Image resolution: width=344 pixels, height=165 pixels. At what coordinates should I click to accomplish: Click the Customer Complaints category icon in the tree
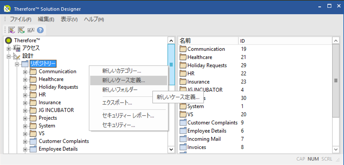(x=33, y=141)
